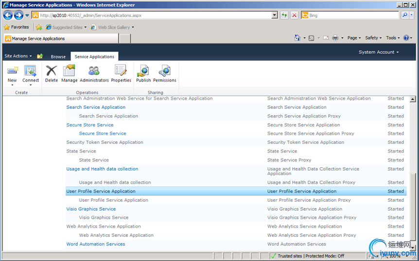
Task: Click the browser Back arrow button
Action: [x=8, y=15]
